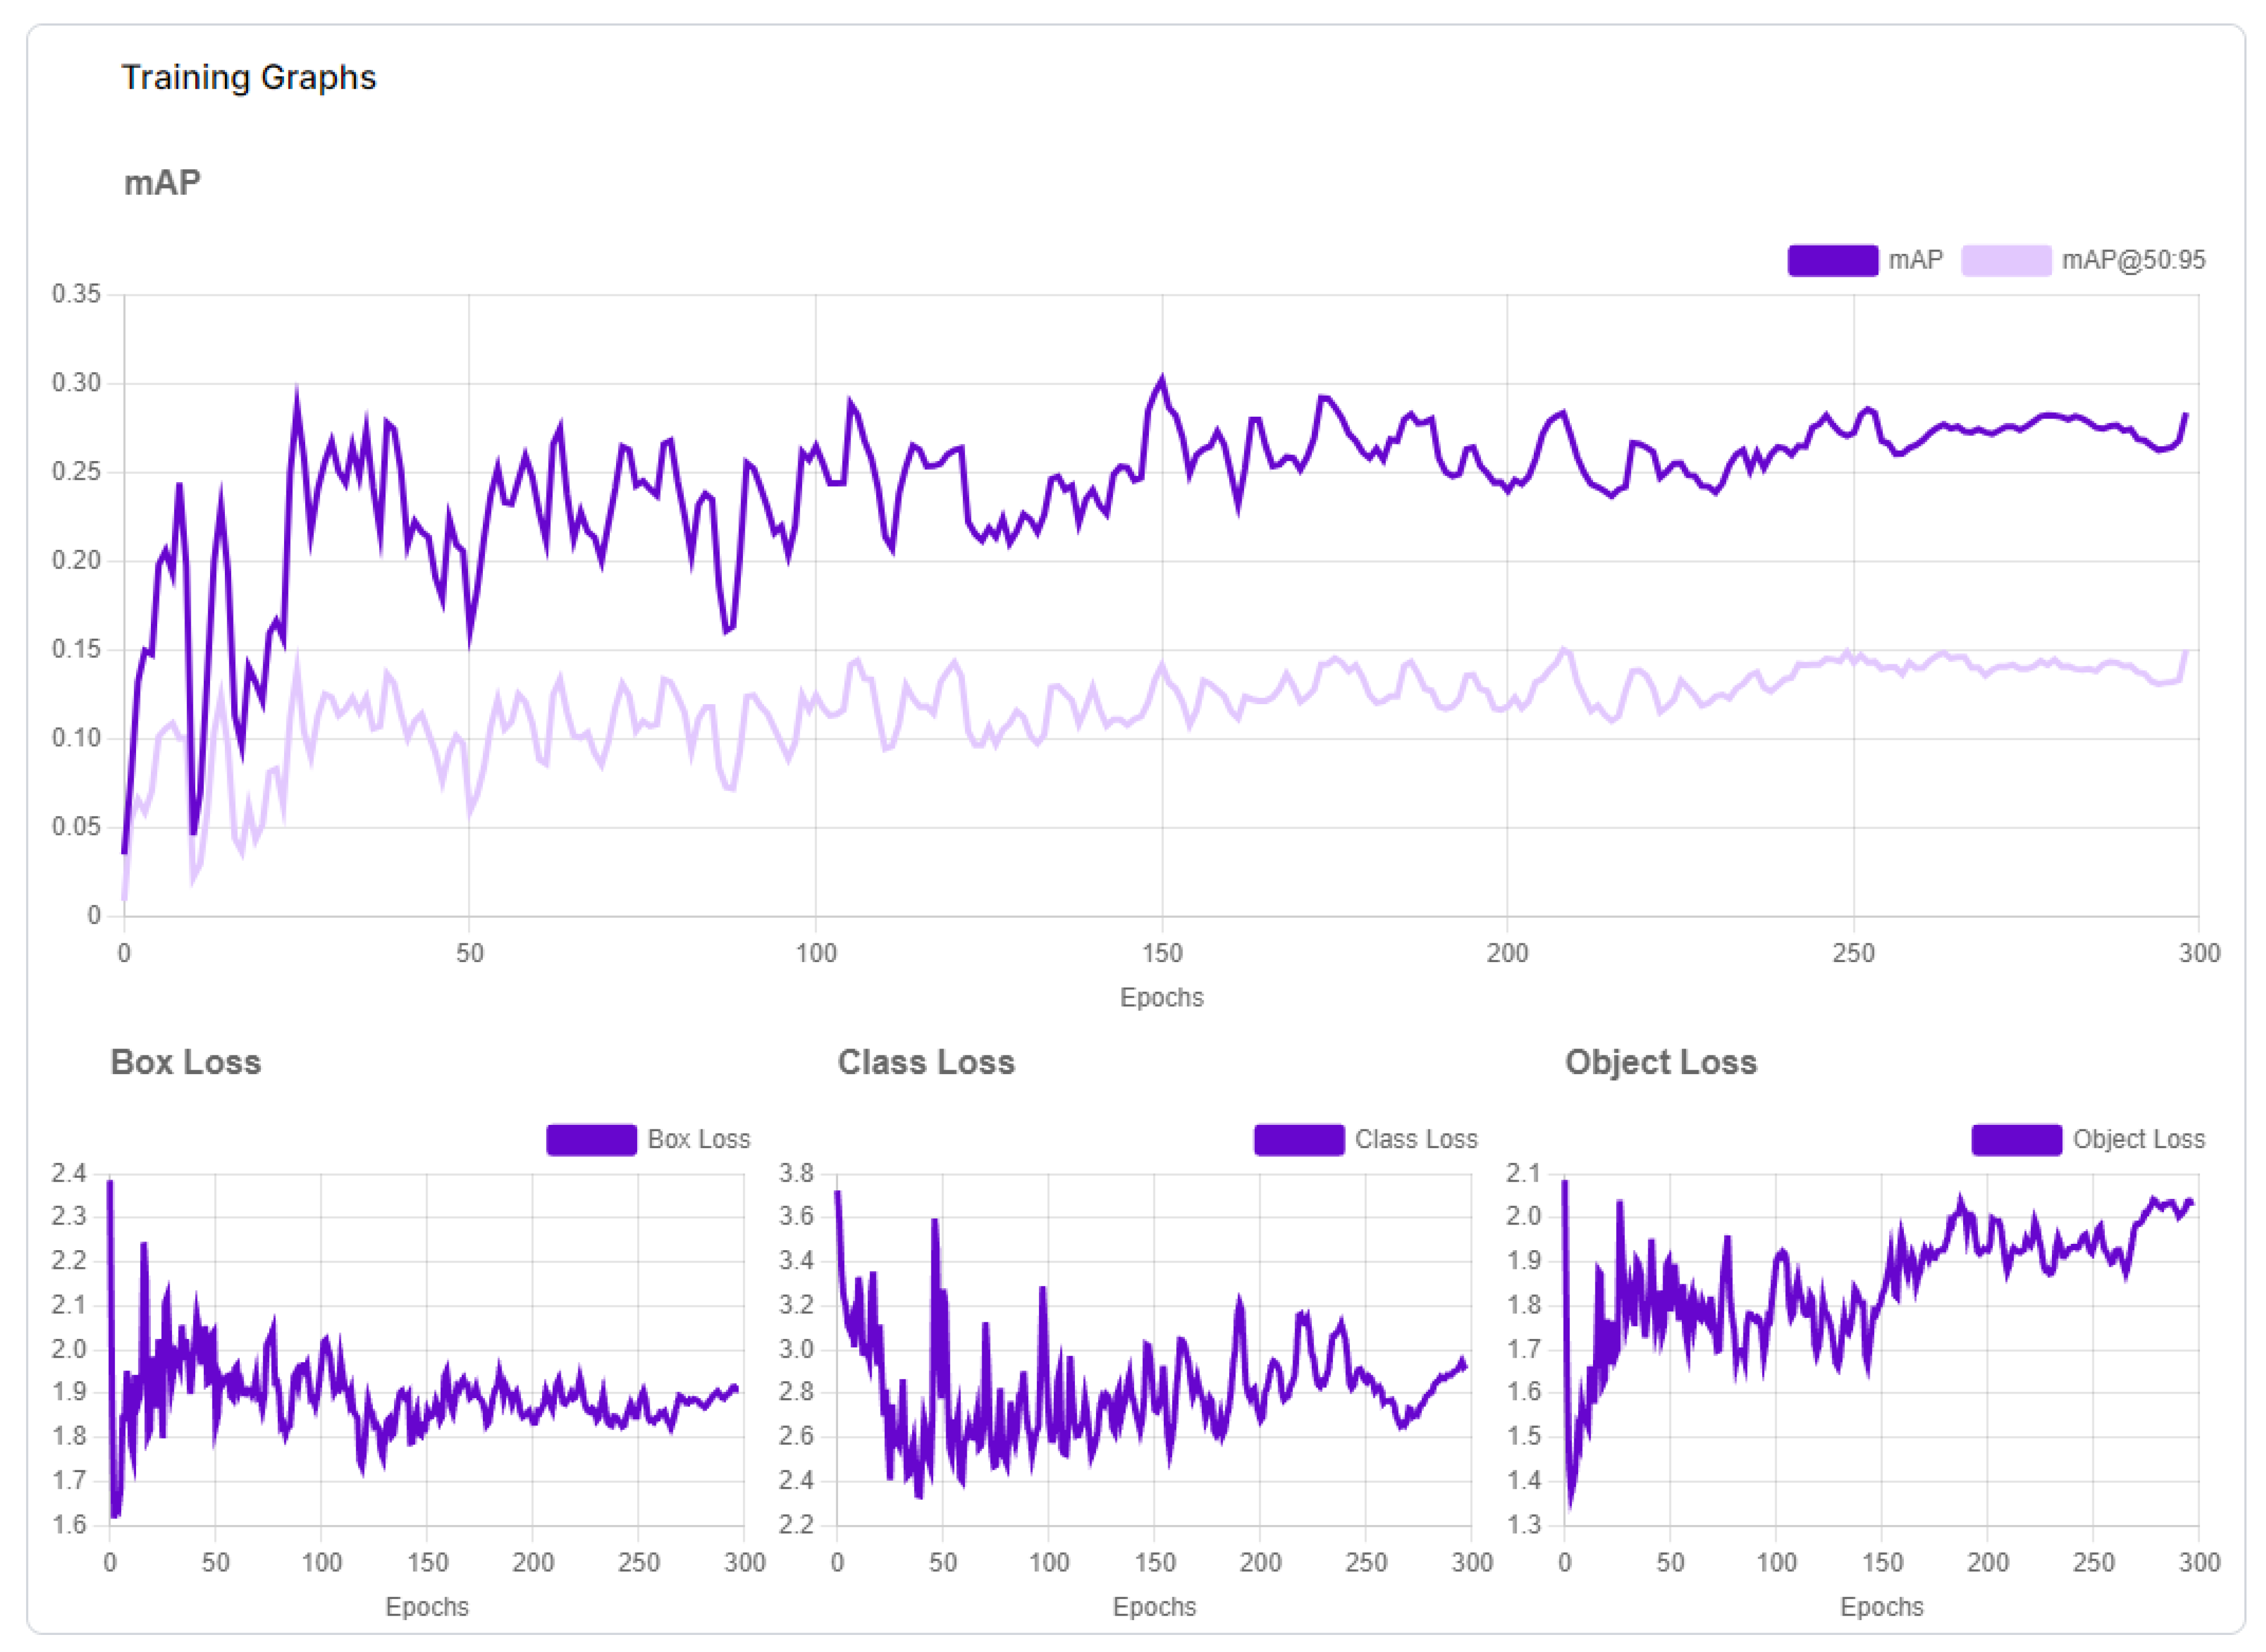Select the bold mAP chart title

(x=162, y=182)
